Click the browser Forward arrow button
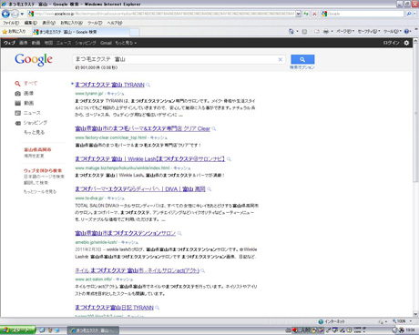Image resolution: width=419 pixels, height=335 pixels. [15, 14]
